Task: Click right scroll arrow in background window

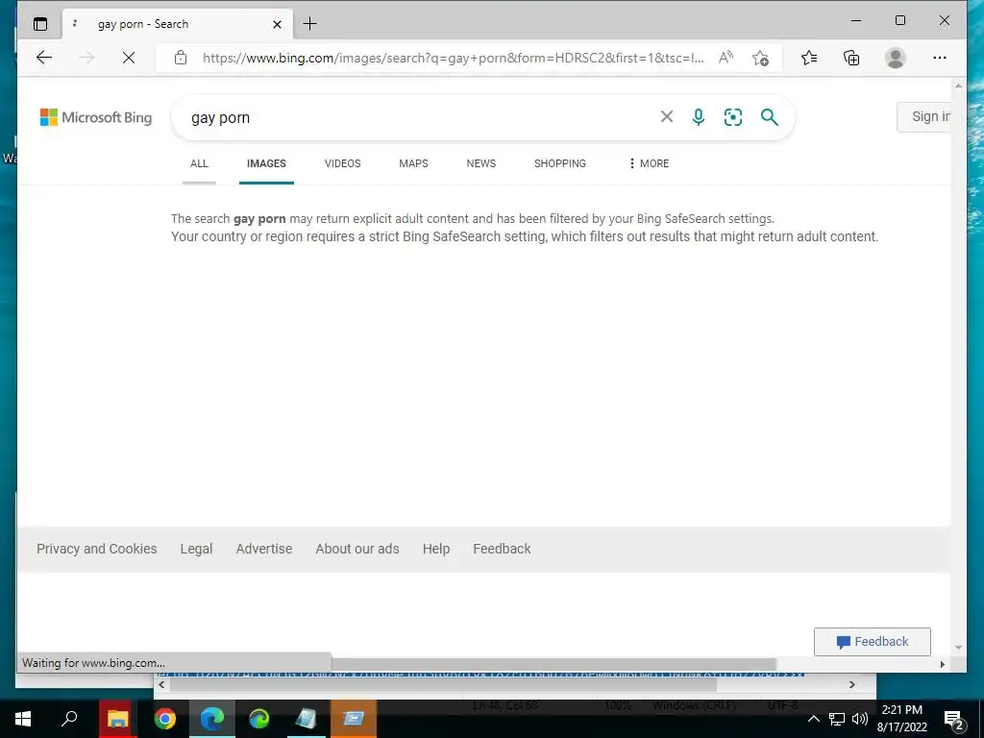Action: [x=851, y=684]
